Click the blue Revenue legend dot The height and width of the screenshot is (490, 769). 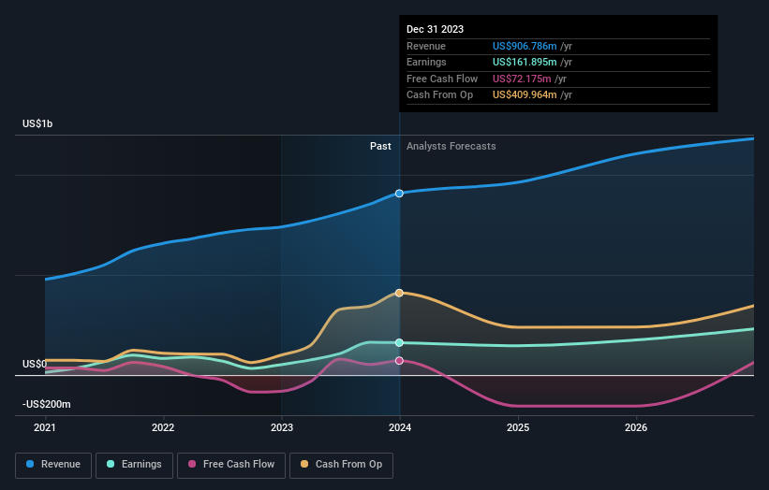pyautogui.click(x=30, y=464)
